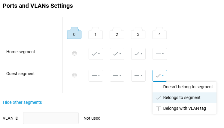Viewport: 224px width, 128px height.
Task: Open Home segment dropdown for port 3
Action: (x=138, y=54)
